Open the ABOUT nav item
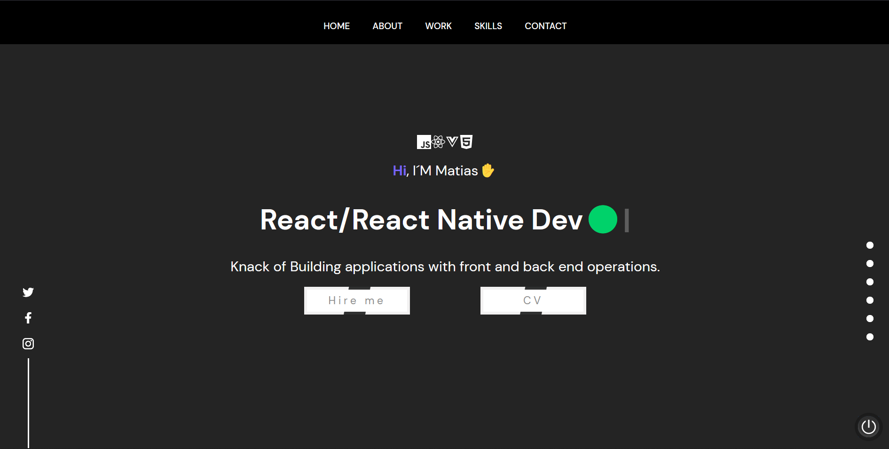The width and height of the screenshot is (889, 449). click(x=387, y=26)
